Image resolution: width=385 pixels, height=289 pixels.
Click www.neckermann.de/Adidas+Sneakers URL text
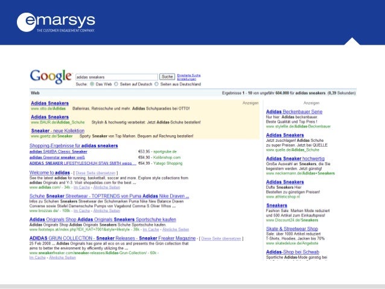tap(301, 173)
